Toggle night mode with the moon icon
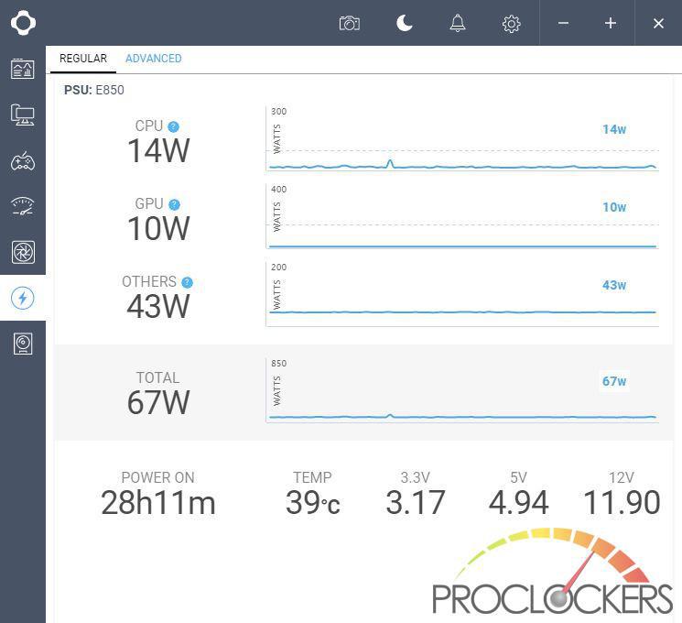Viewport: 682px width, 623px height. tap(405, 23)
